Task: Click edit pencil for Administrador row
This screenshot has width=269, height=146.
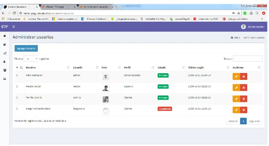Action: click(x=236, y=76)
